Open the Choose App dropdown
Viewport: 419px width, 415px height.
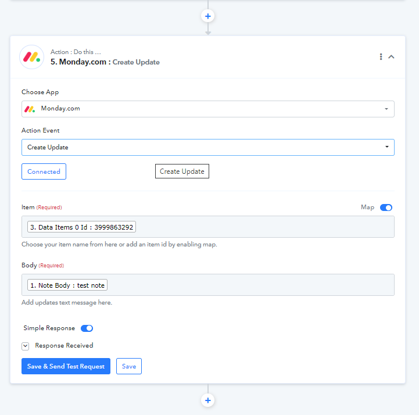pos(207,109)
